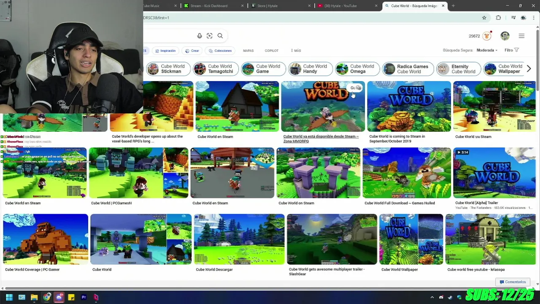The width and height of the screenshot is (540, 304).
Task: Open Discord from the taskbar
Action: [x=59, y=297]
